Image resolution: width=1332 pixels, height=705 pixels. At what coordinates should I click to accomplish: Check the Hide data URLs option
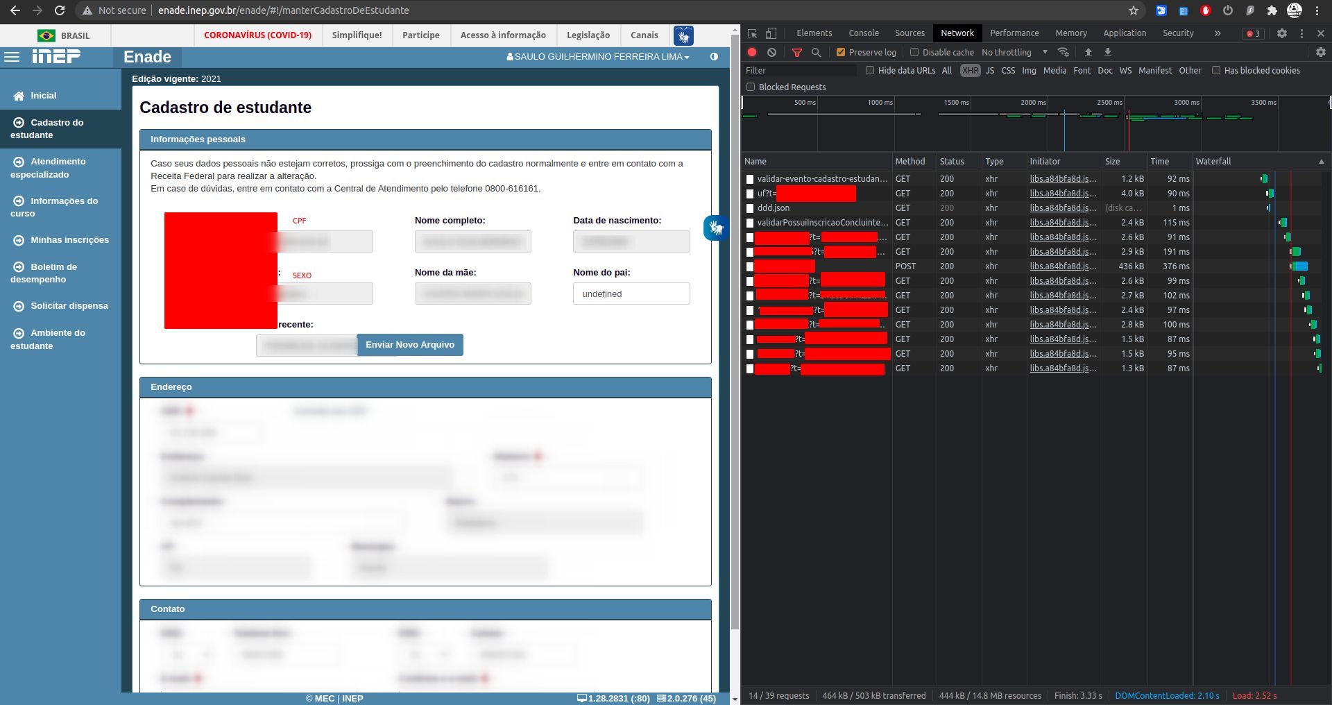[x=870, y=70]
